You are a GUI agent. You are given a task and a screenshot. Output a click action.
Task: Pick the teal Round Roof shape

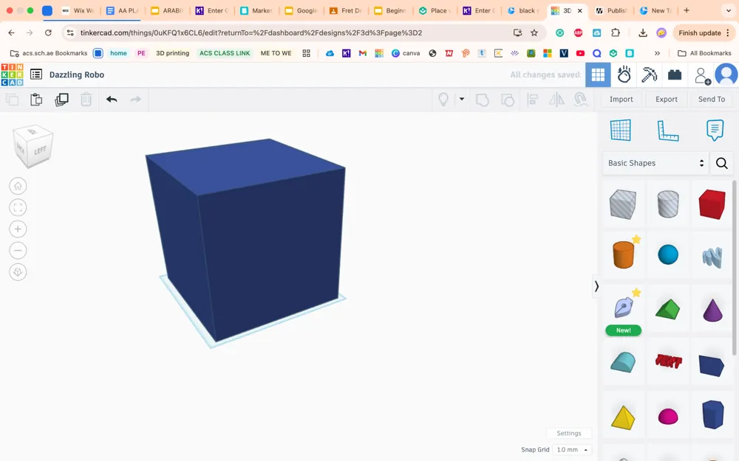pyautogui.click(x=623, y=362)
